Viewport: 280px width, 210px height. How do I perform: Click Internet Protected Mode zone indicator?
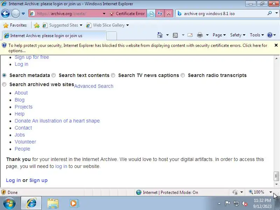click(167, 192)
